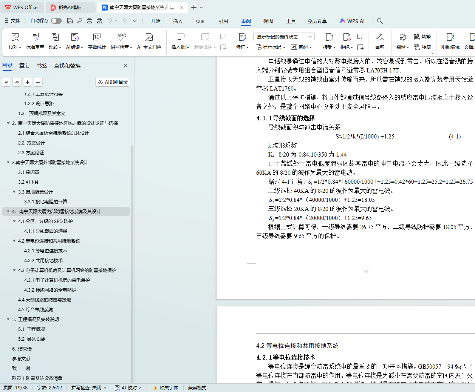Select the 画笔 pen tool
This screenshot has width=475, height=392.
(x=379, y=41)
